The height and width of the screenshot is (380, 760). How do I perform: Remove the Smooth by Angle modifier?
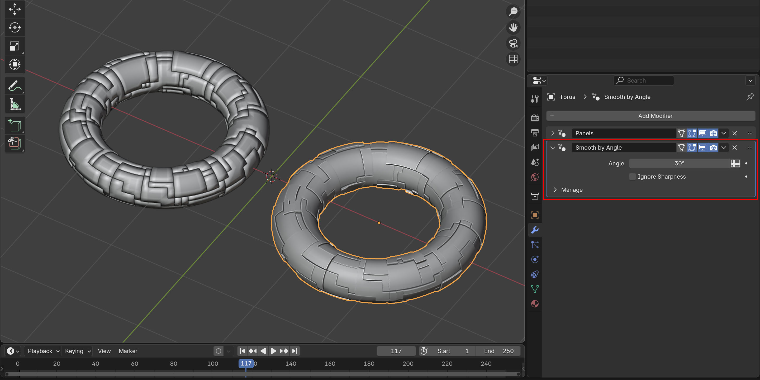735,148
